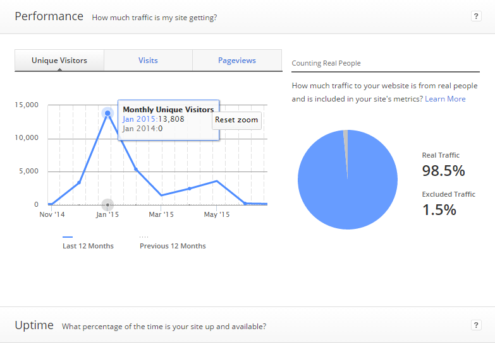Click the Jan 2015: 13,808 tooltip value
Screen dimensions: 495x343
click(154, 119)
